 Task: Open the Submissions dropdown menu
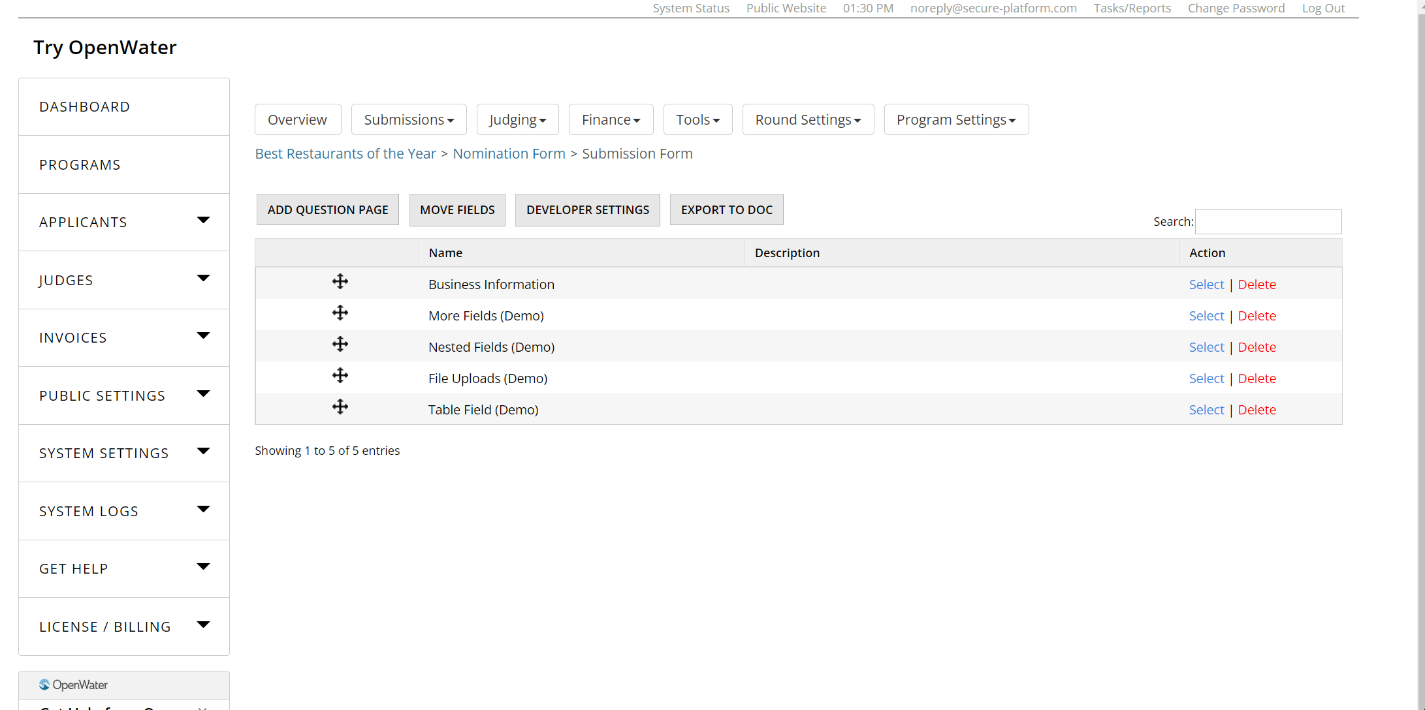click(x=408, y=119)
